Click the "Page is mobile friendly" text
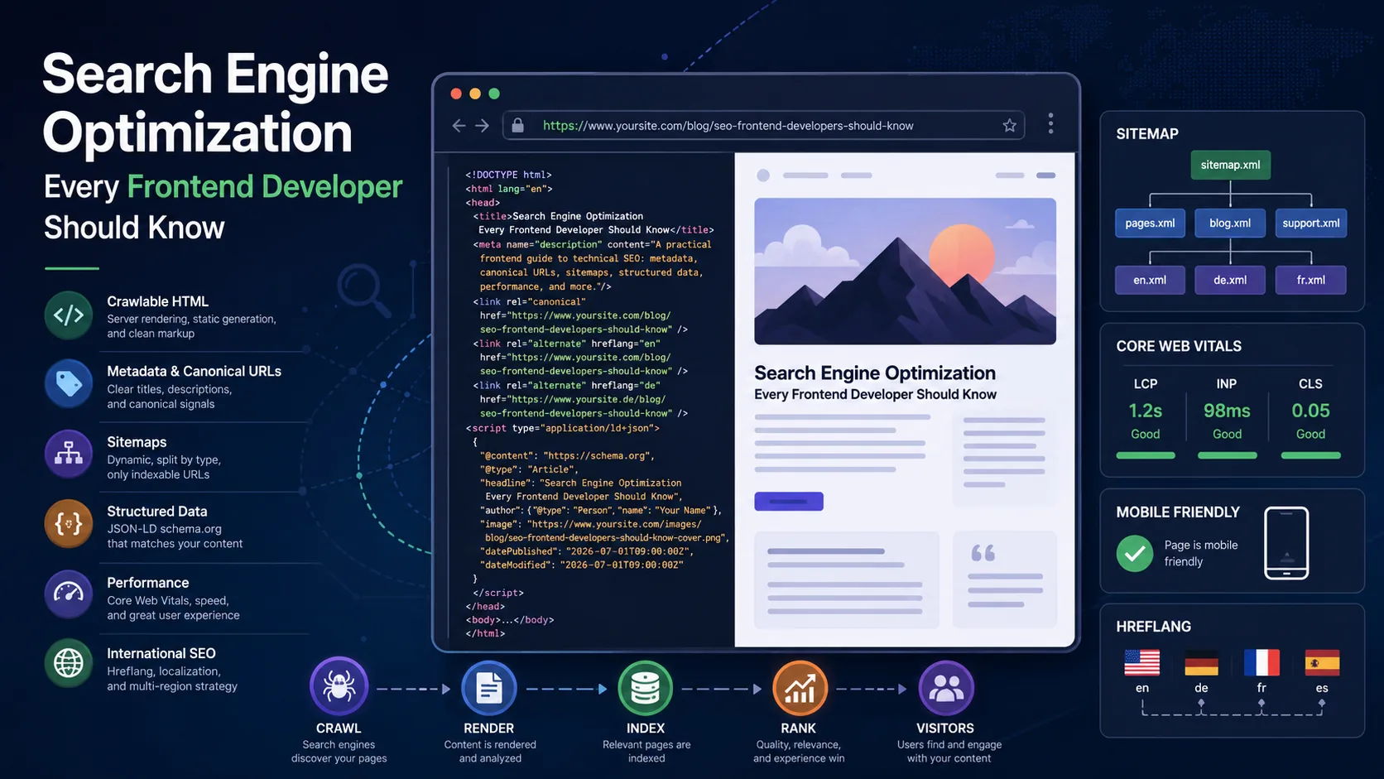 click(1201, 553)
